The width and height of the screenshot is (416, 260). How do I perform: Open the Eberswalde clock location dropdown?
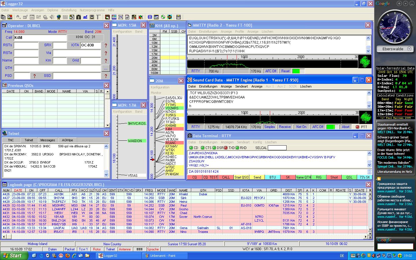click(409, 49)
